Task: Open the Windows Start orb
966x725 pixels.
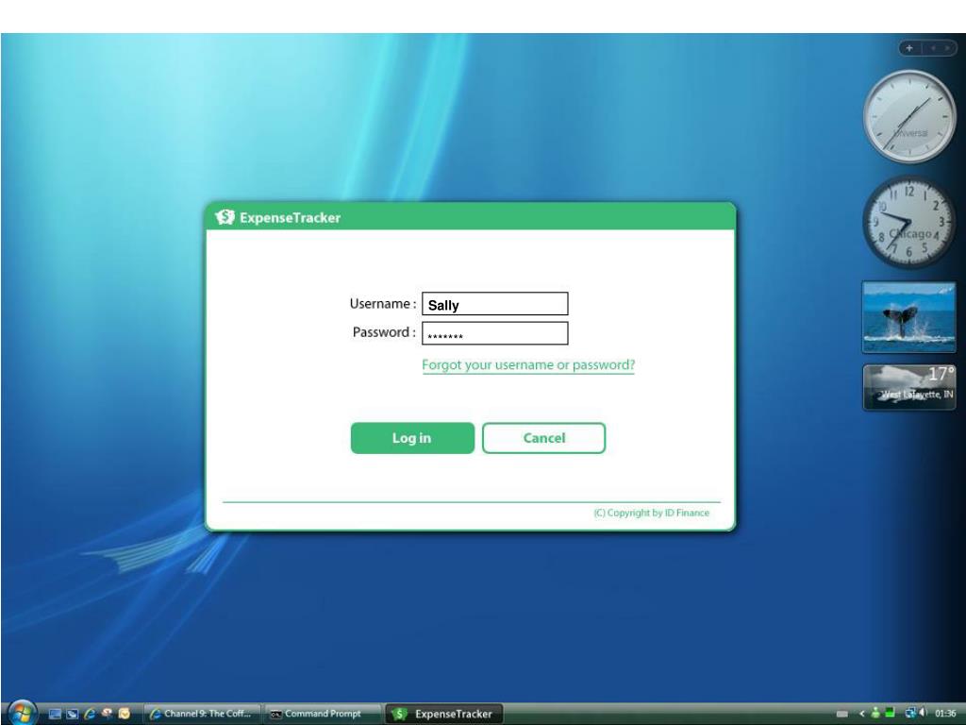Action: [23, 713]
